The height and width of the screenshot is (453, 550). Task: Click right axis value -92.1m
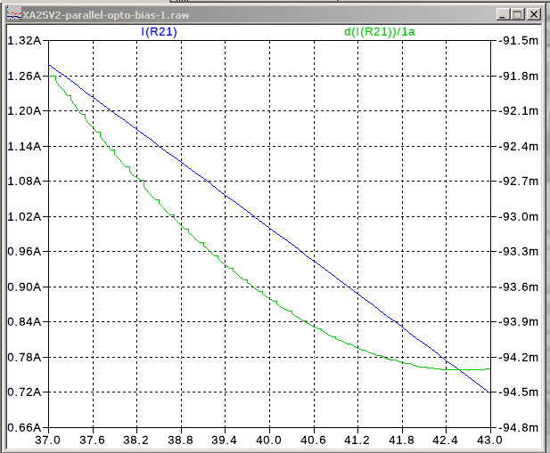coord(519,111)
